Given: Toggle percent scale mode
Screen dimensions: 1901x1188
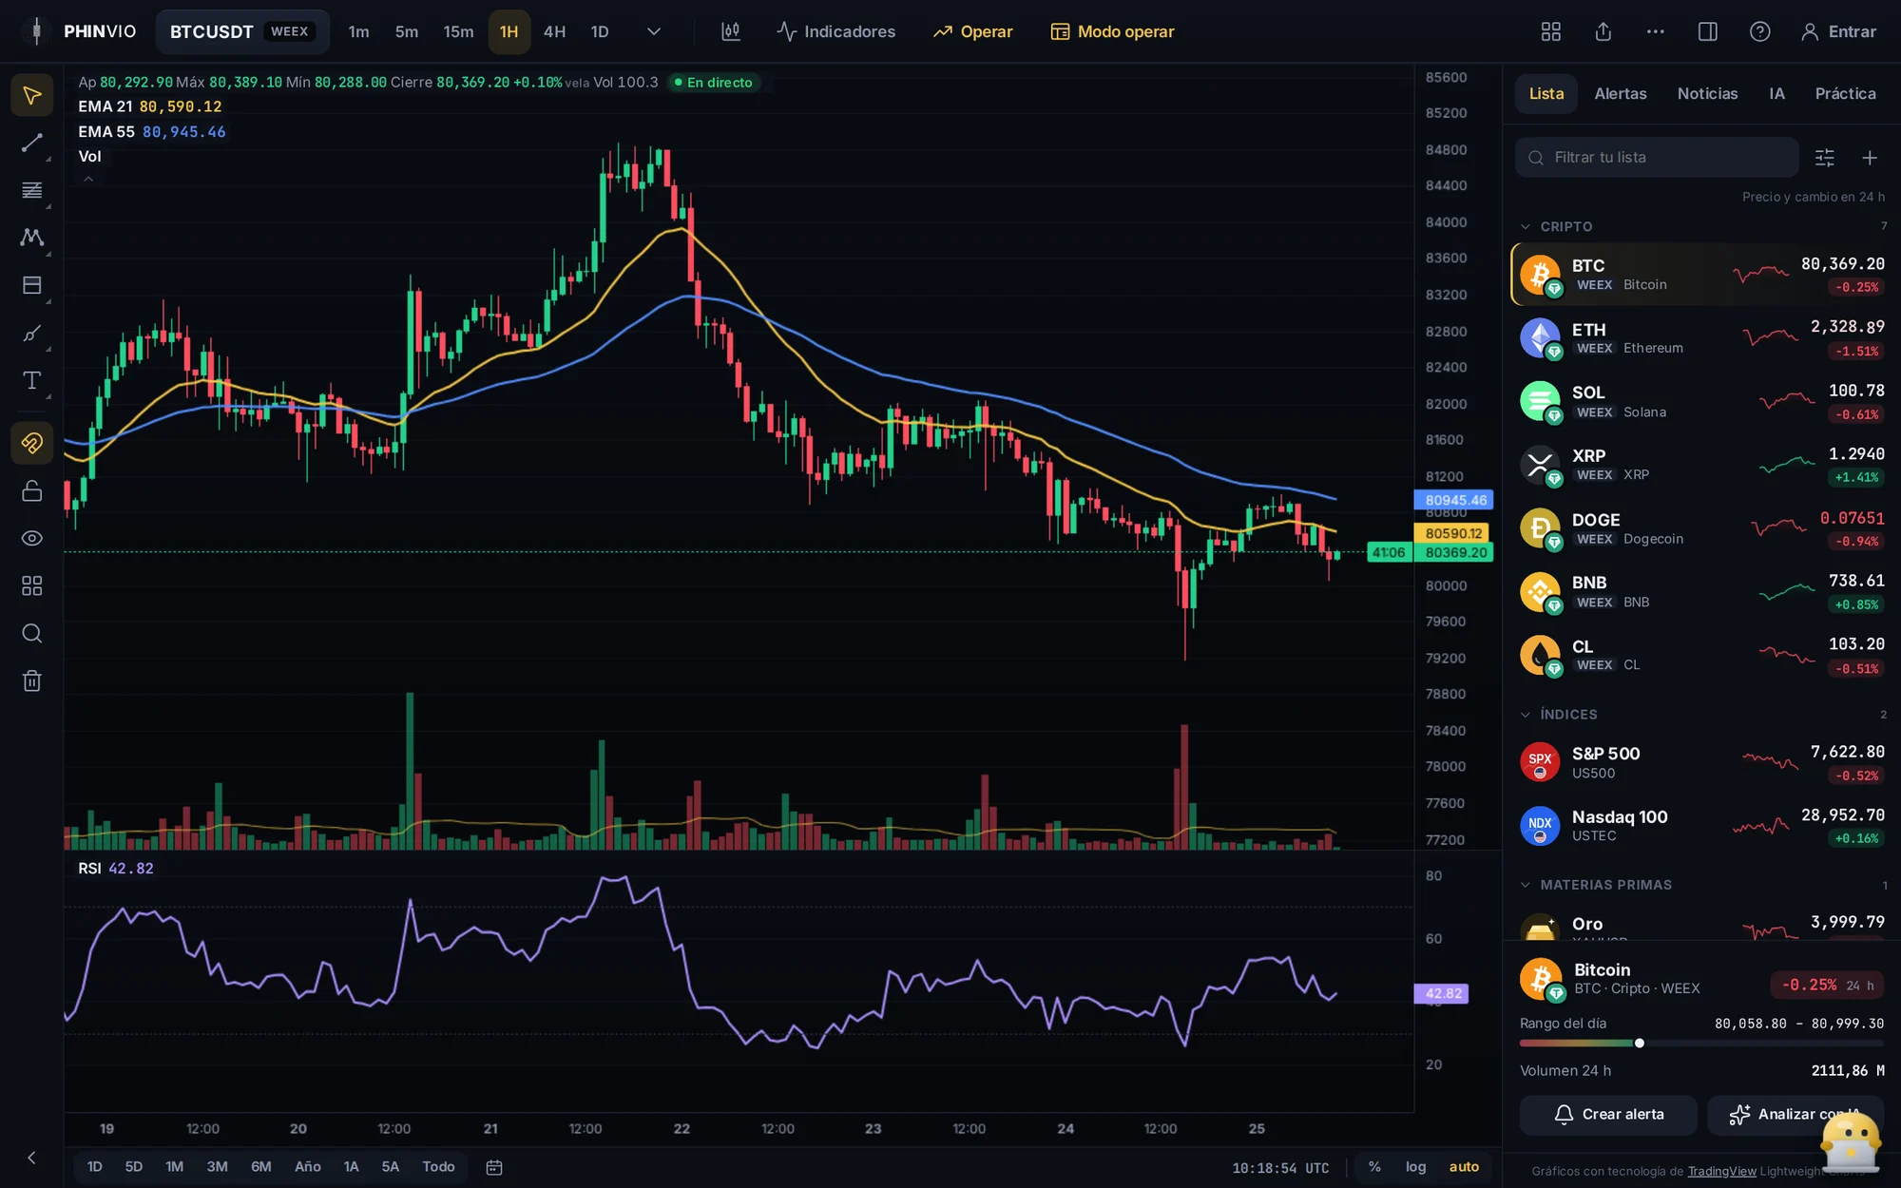Looking at the screenshot, I should tap(1373, 1166).
